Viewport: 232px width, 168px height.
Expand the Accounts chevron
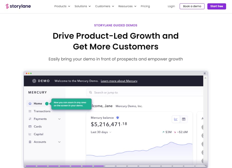(x=59, y=142)
